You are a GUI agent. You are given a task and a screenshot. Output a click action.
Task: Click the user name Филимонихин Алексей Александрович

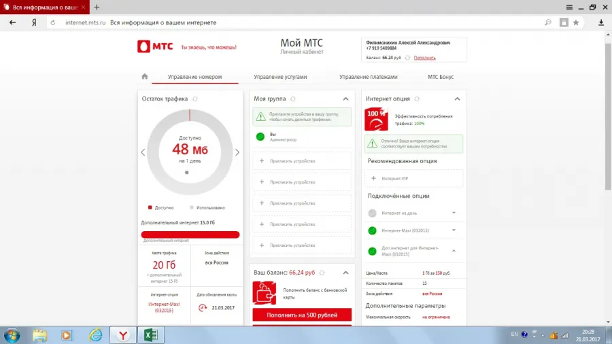click(408, 43)
